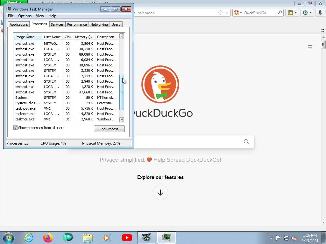Switch to the Performance tab
Viewport: 326px width, 244px height.
pos(77,24)
